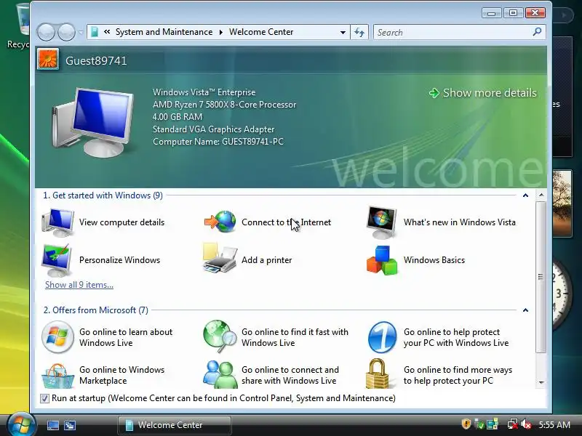
Task: Collapse the Get started with Windows section
Action: point(525,195)
